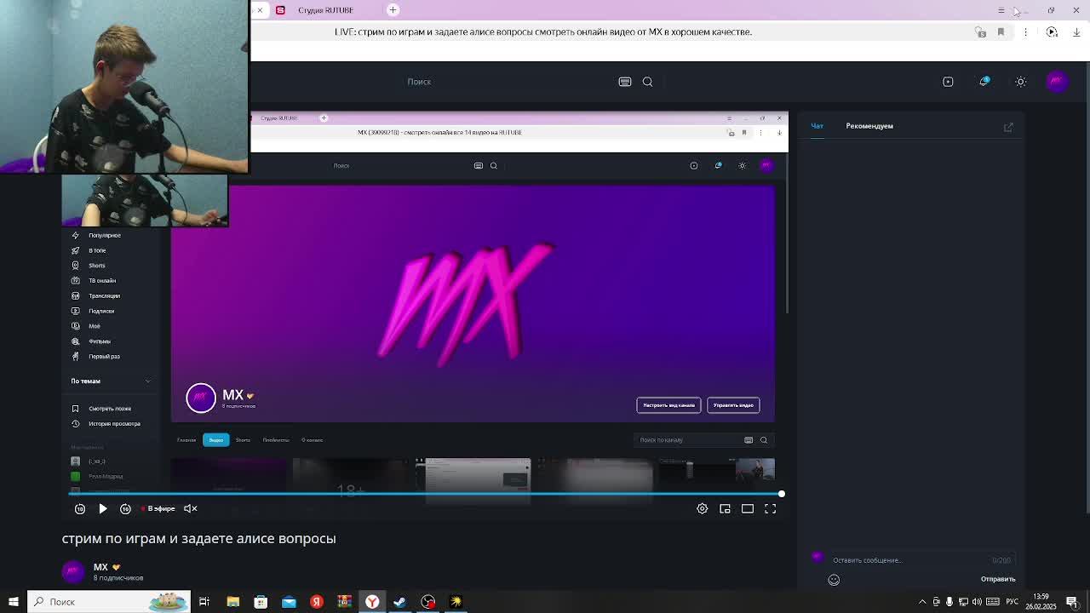The image size is (1090, 613).
Task: Open Task View on the taskbar
Action: coord(204,602)
